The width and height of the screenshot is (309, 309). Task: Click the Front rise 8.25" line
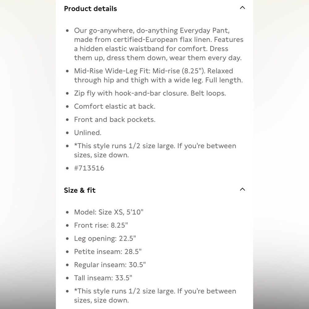coord(101,225)
